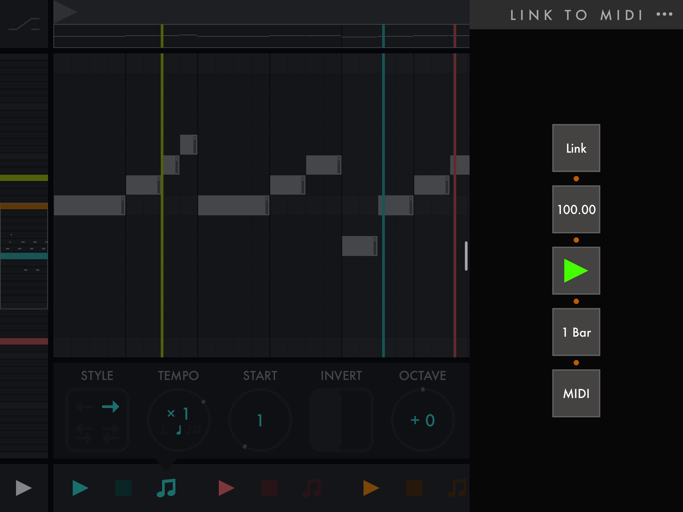
Task: Tap the teal play triangle
Action: 80,488
